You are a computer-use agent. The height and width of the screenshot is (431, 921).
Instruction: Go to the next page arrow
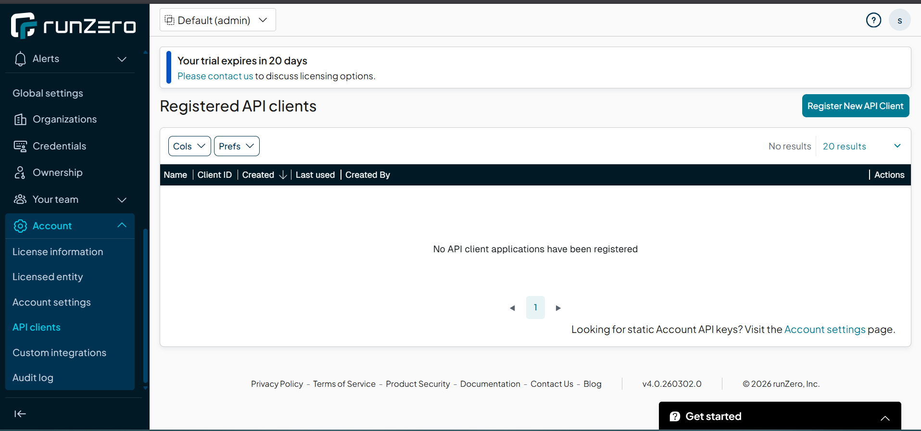tap(558, 308)
